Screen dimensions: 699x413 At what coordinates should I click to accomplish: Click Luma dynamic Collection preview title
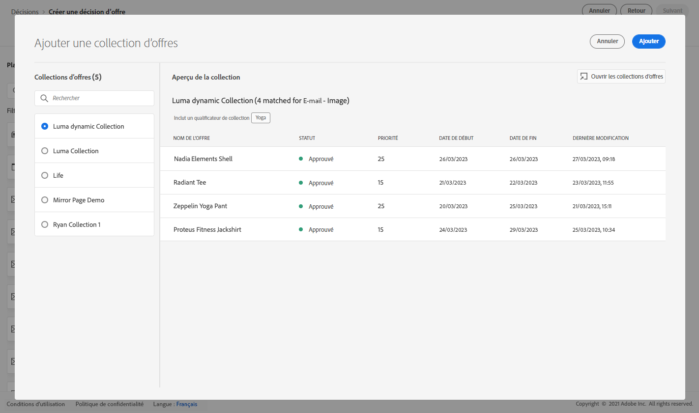point(261,101)
